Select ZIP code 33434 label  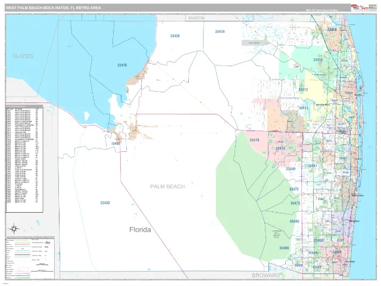[x=313, y=253]
